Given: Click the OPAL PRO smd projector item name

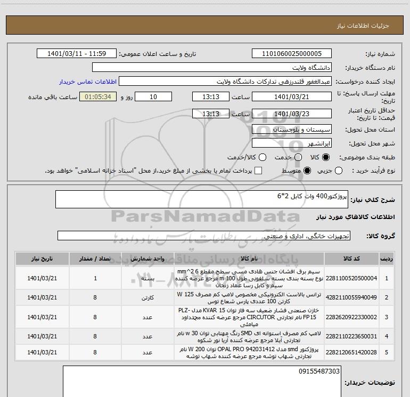Looking at the screenshot, I should (249, 353).
